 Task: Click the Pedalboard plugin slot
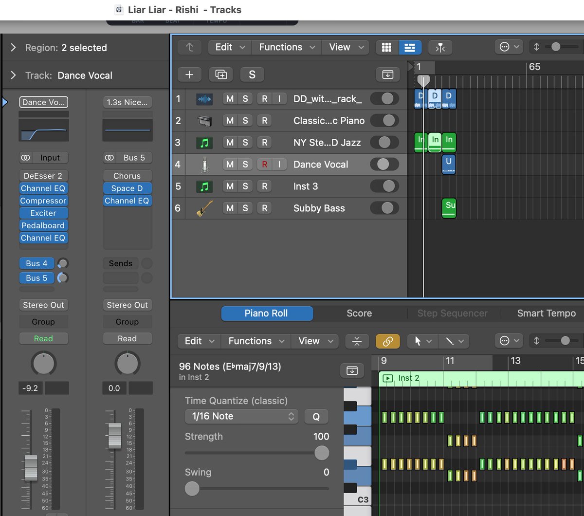click(43, 225)
